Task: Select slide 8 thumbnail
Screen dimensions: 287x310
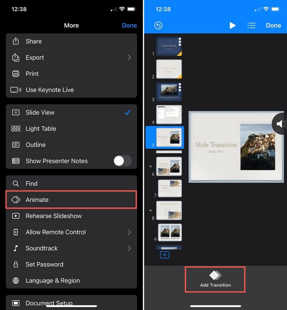Action: 169,210
